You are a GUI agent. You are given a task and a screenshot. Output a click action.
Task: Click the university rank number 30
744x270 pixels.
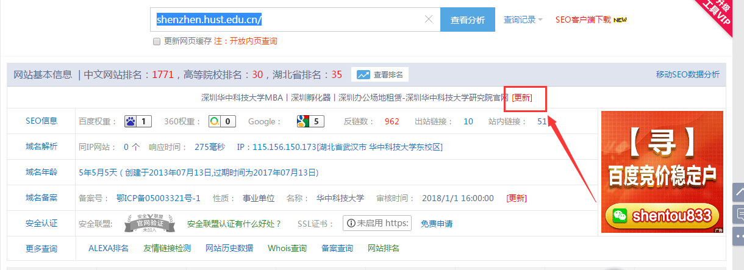[257, 75]
